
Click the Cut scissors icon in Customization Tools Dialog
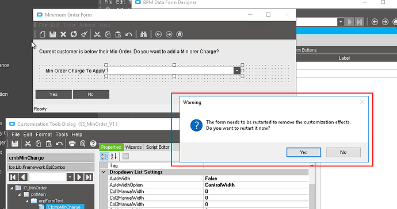coord(28,144)
